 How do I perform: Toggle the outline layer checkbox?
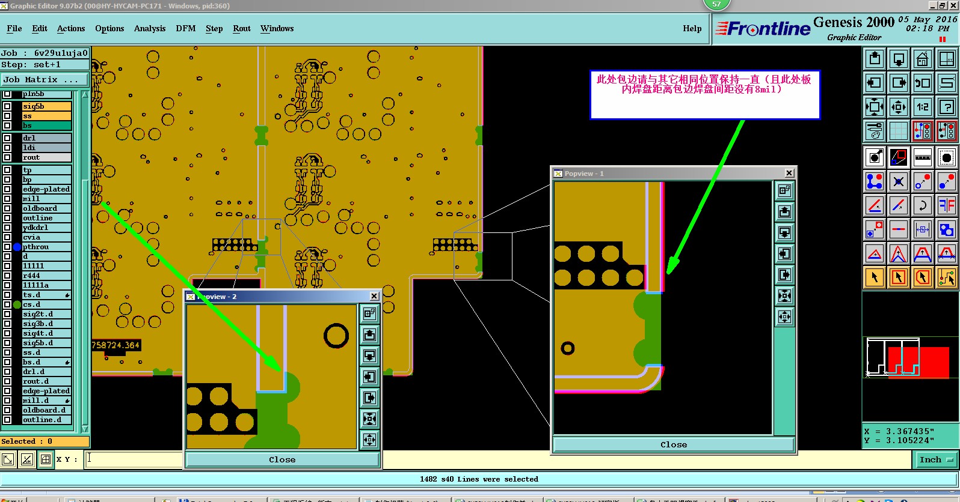(7, 218)
